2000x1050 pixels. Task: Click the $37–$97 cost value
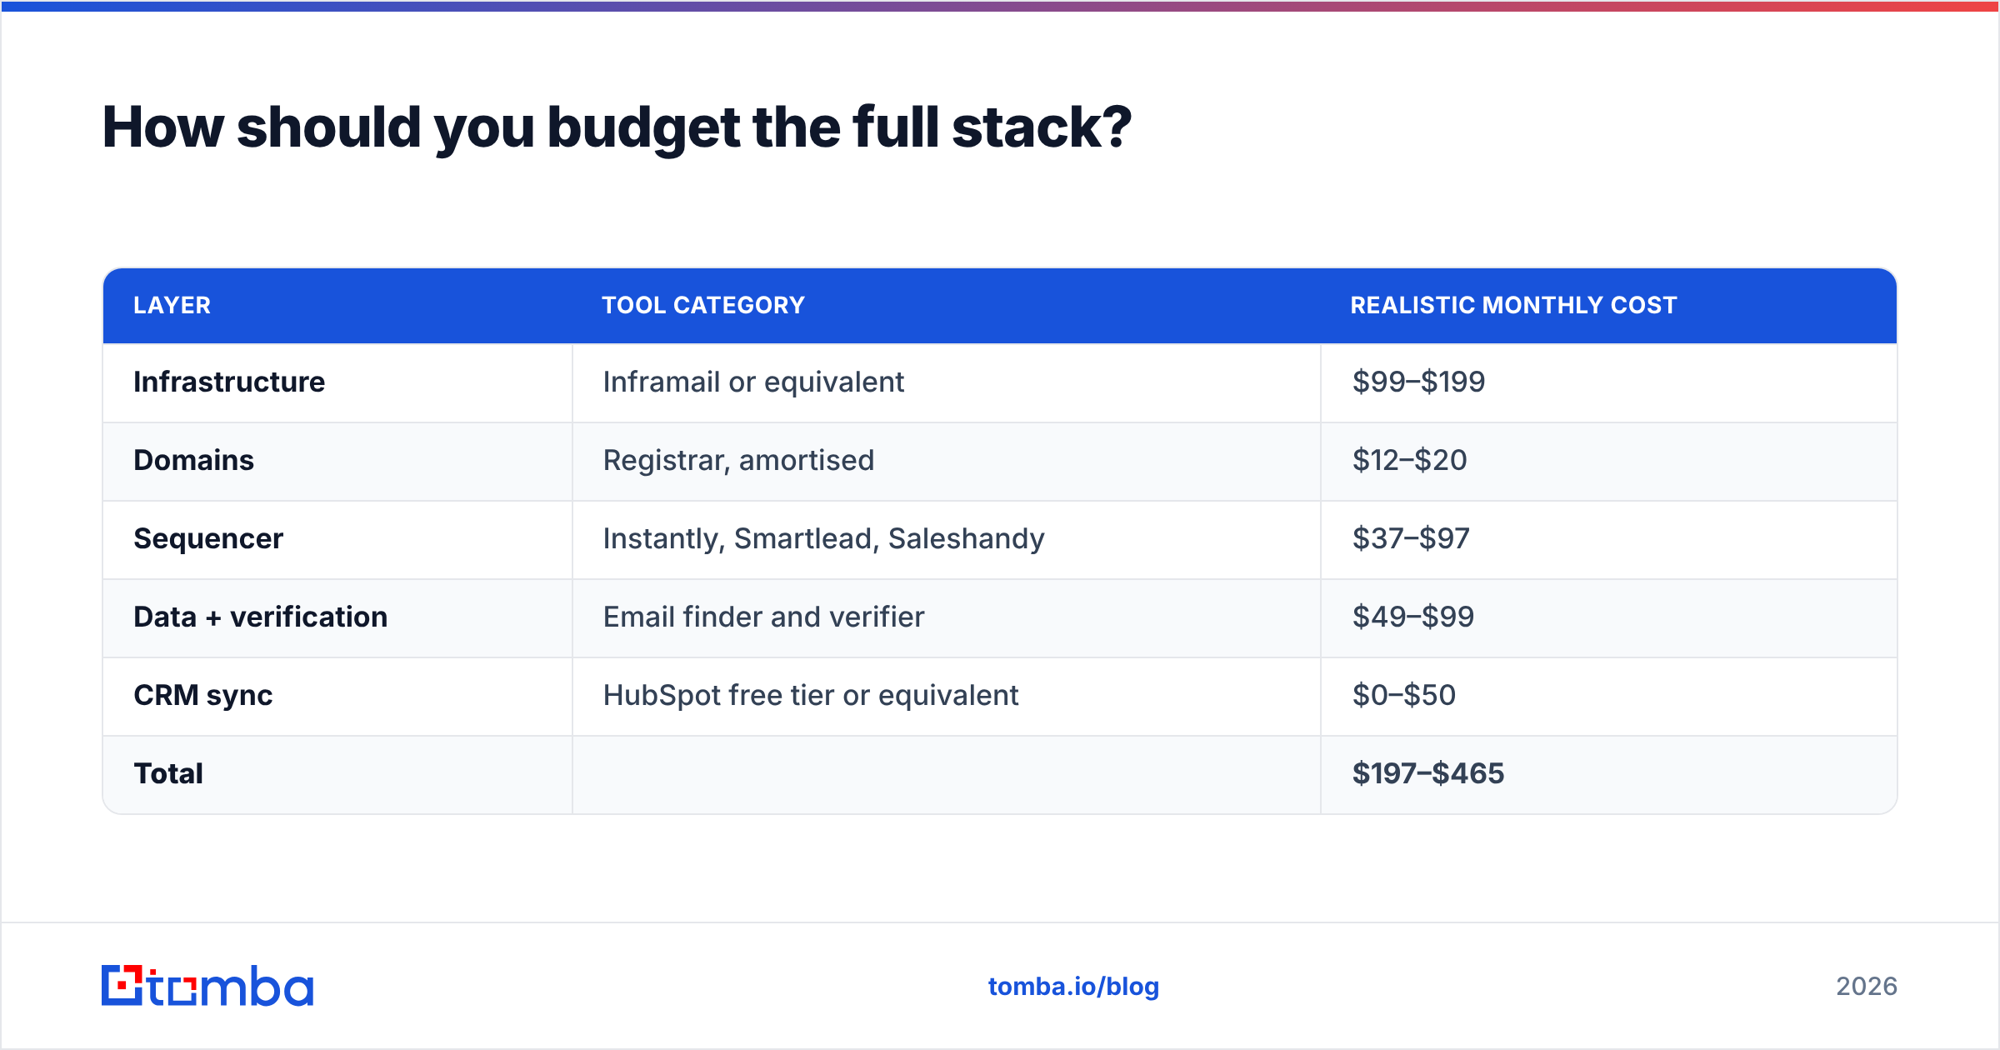pyautogui.click(x=1411, y=538)
